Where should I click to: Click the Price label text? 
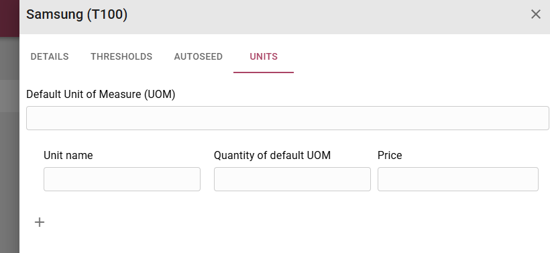(390, 155)
